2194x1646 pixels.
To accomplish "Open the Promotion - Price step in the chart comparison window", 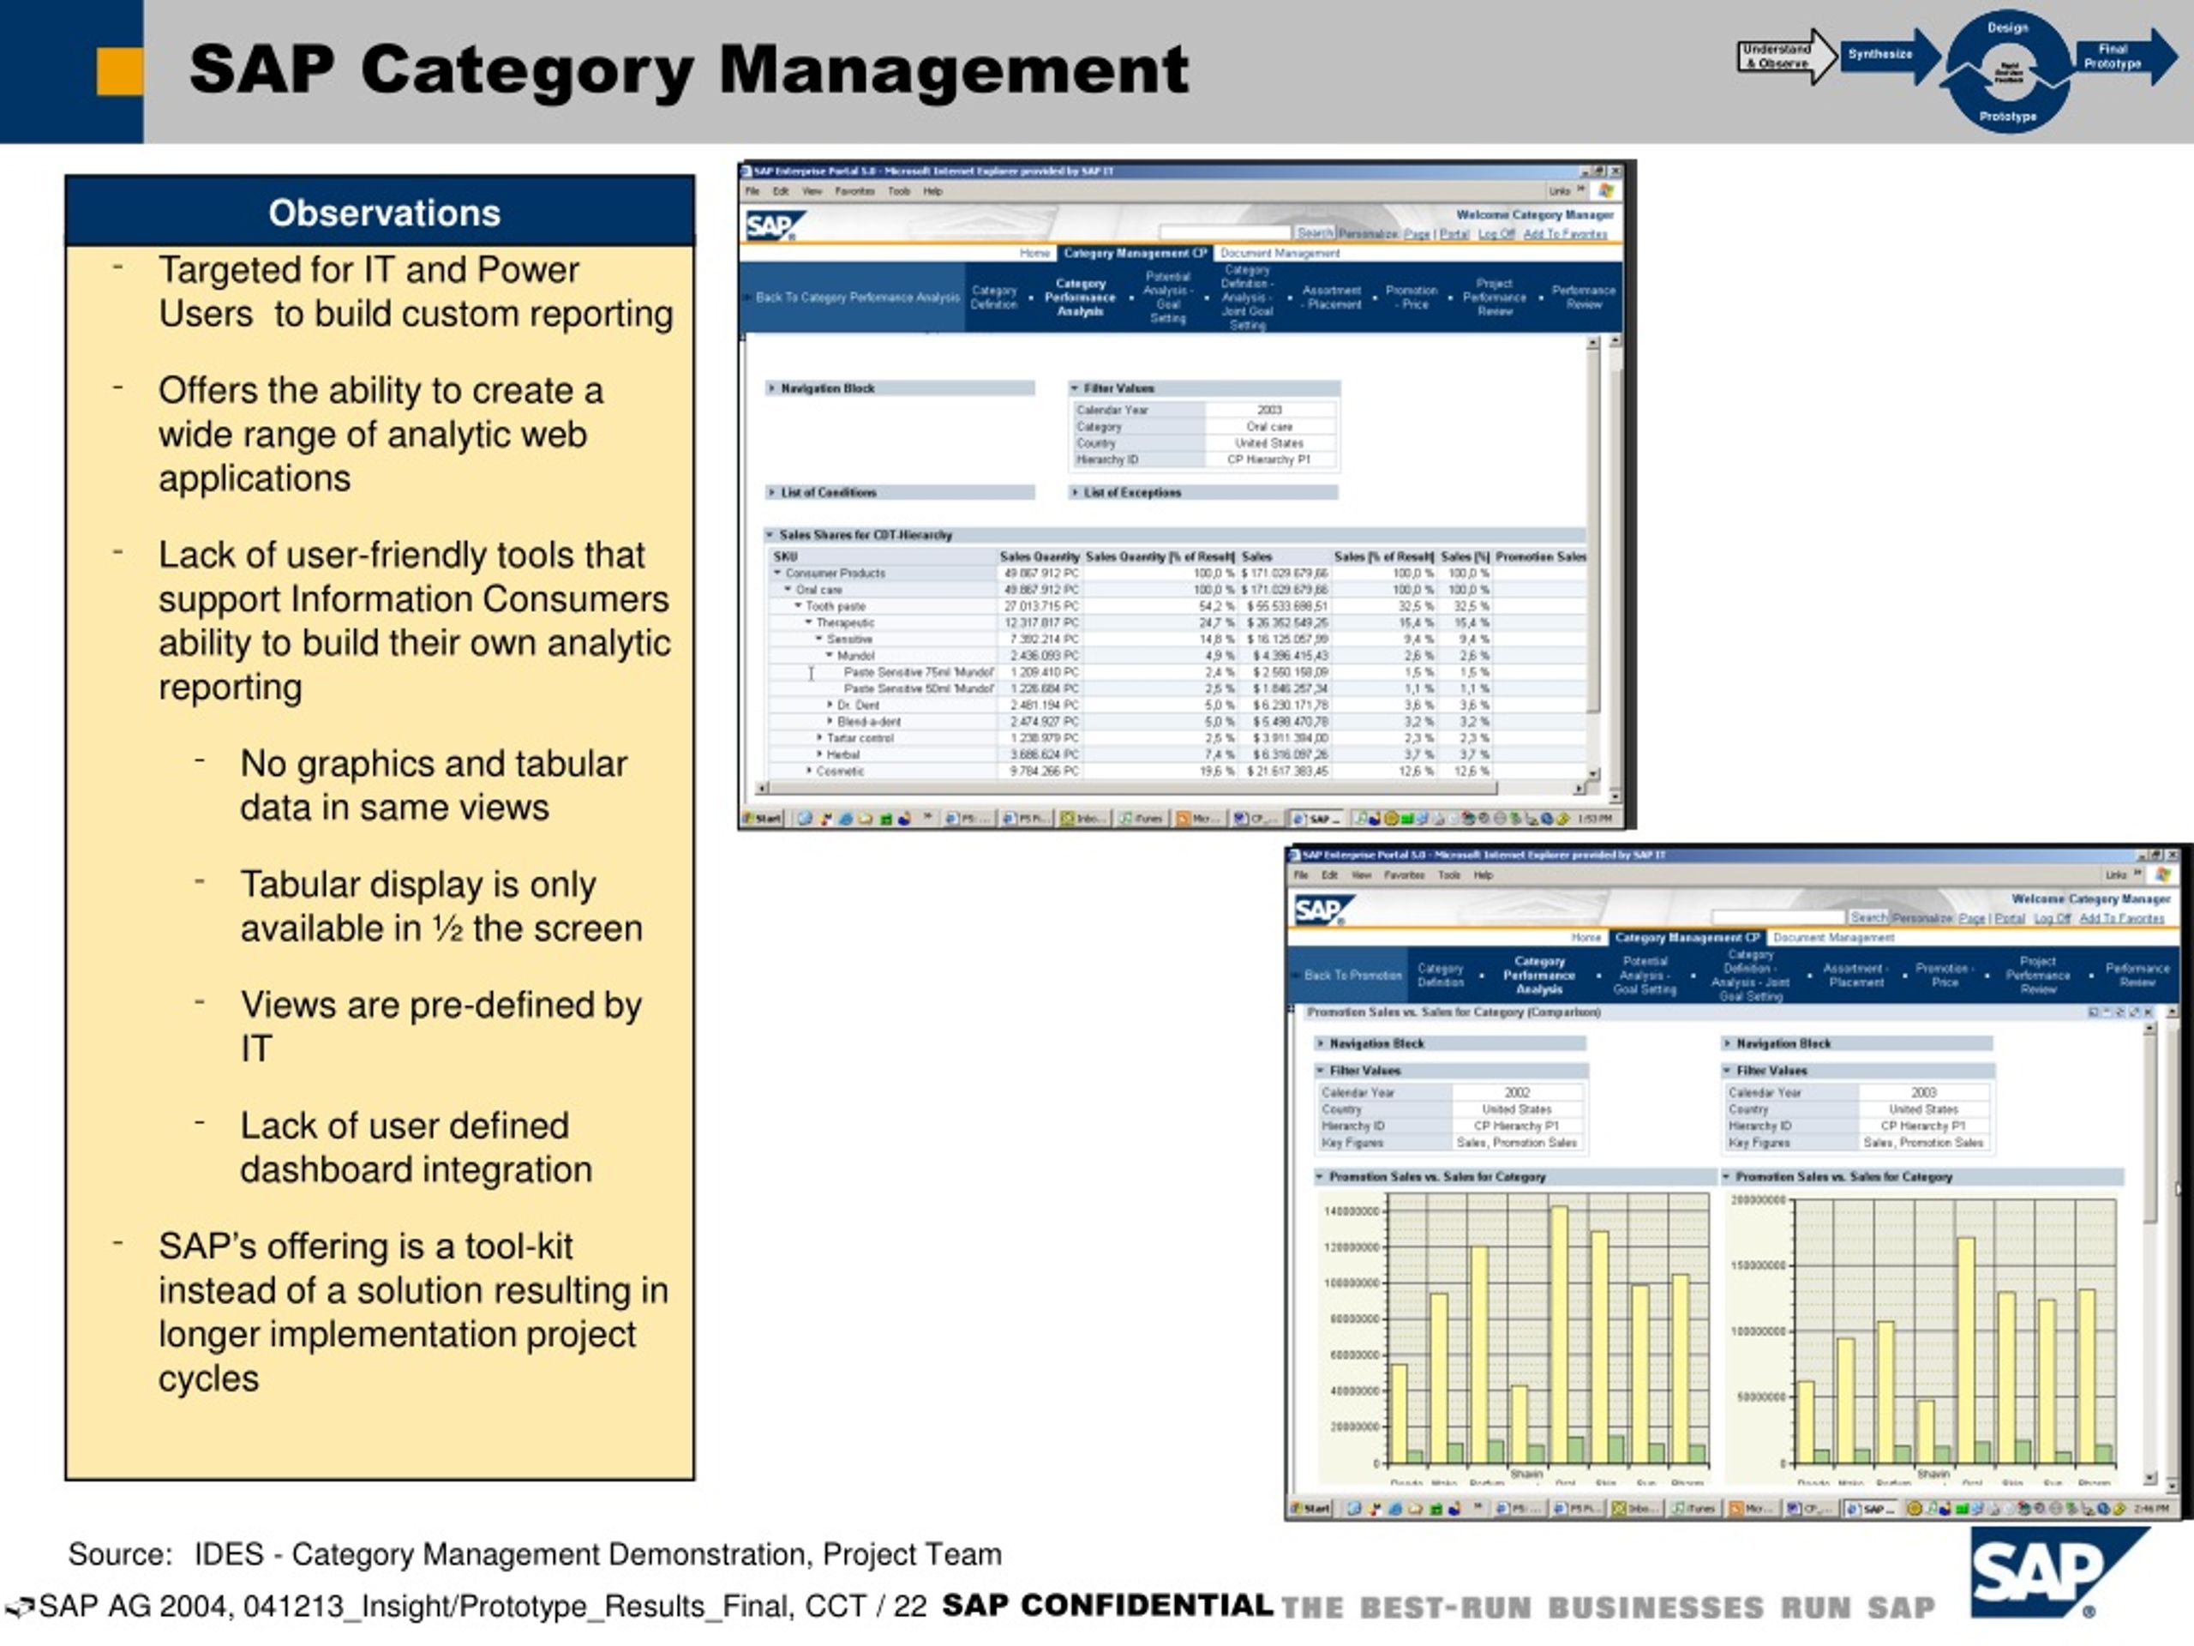I will pos(1944,976).
